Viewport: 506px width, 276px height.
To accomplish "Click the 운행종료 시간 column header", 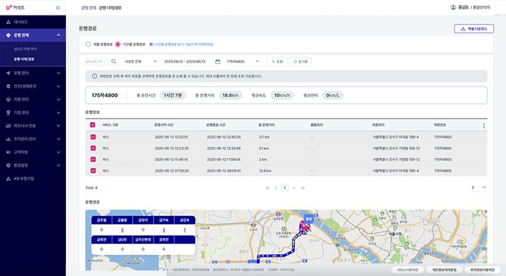I will [x=216, y=125].
